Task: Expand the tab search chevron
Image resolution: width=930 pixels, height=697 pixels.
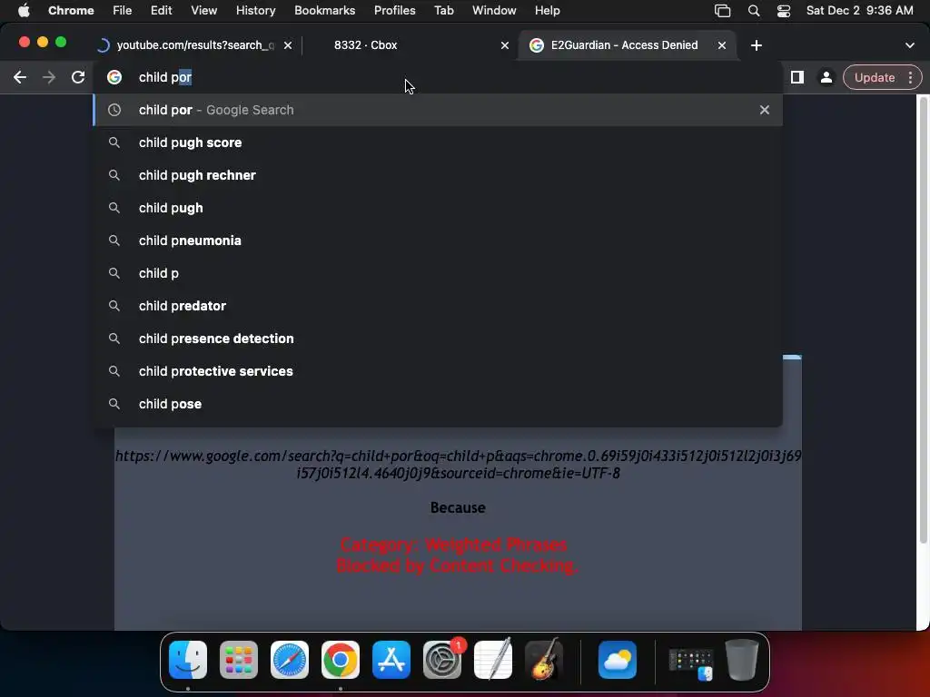Action: coord(910,45)
